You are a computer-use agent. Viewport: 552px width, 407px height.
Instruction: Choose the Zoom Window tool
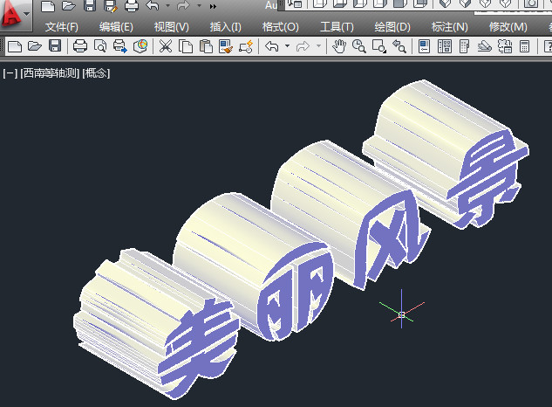[379, 45]
